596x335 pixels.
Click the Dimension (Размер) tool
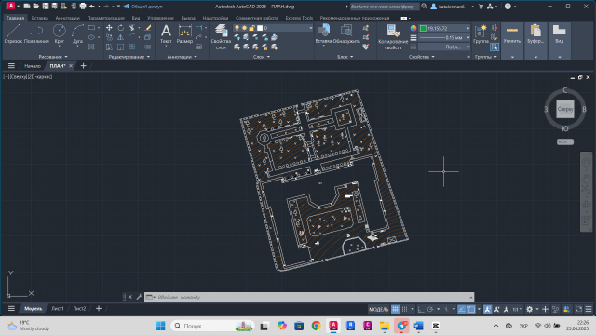point(184,34)
